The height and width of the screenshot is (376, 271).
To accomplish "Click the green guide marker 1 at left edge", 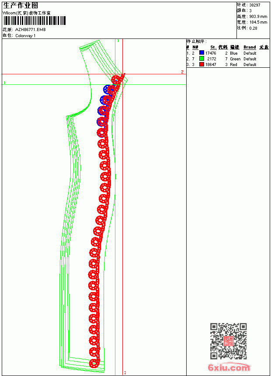I will tap(4, 83).
